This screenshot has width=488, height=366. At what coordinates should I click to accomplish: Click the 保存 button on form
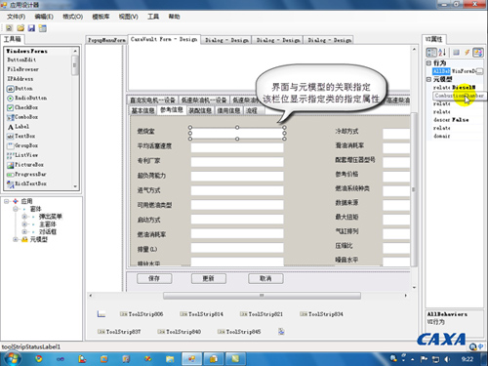tap(154, 278)
